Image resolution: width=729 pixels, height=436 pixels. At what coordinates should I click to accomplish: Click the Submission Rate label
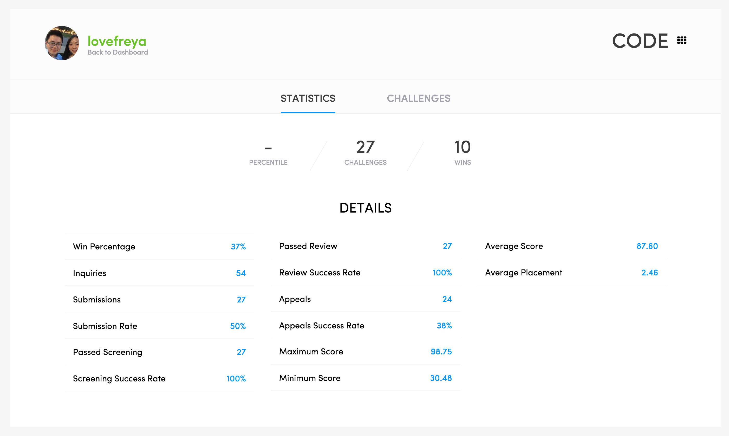click(x=105, y=326)
